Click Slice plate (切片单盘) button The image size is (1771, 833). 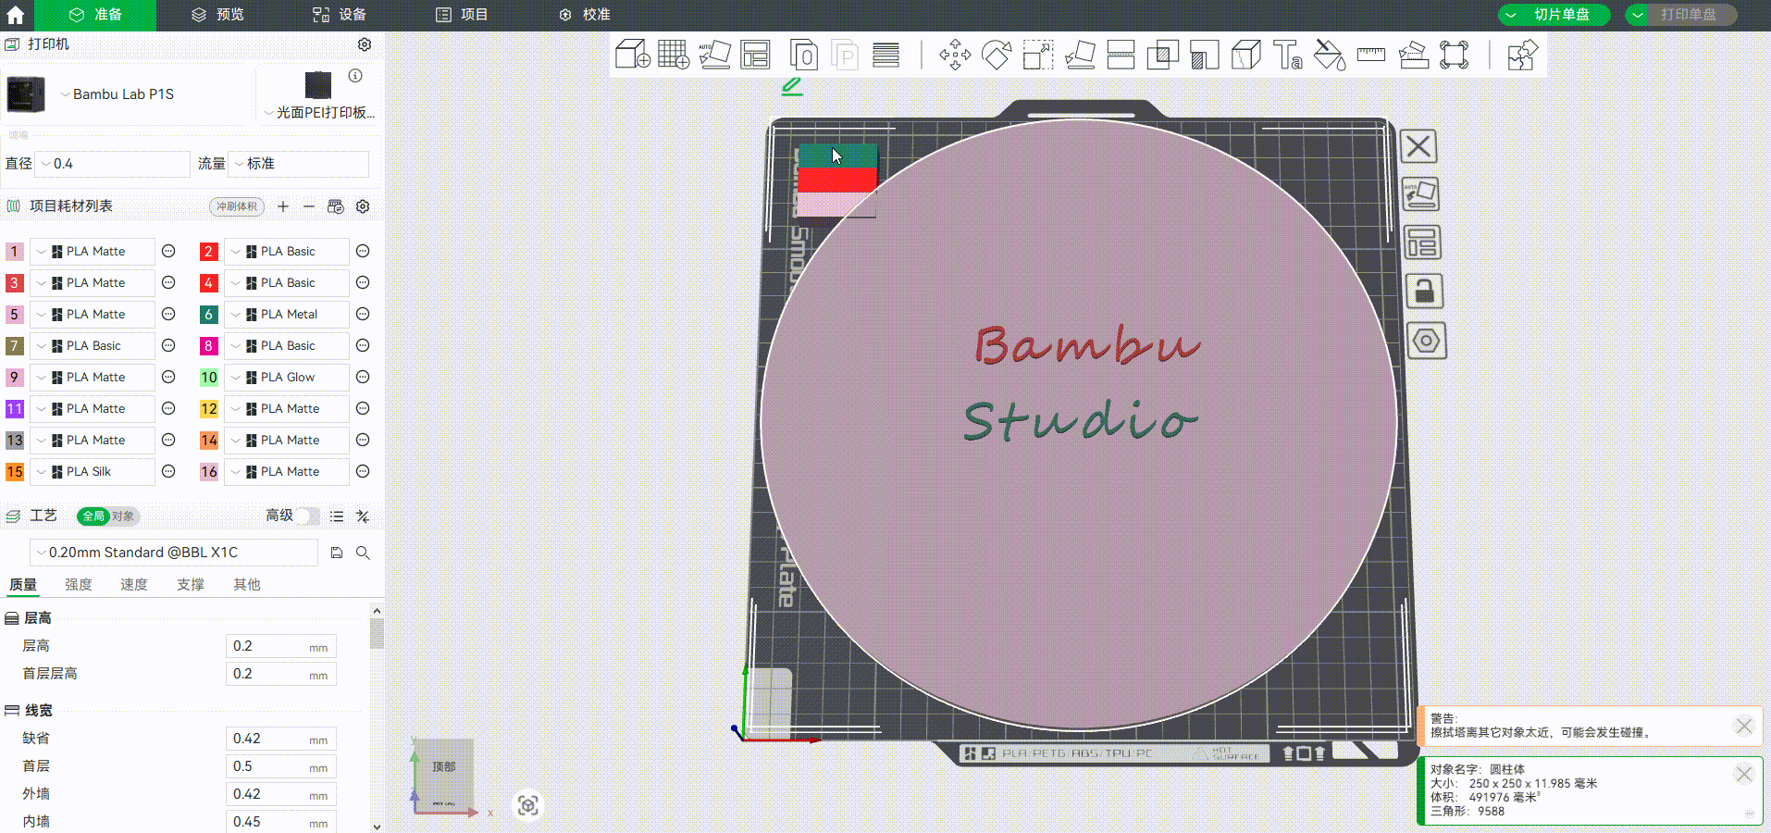click(1563, 15)
